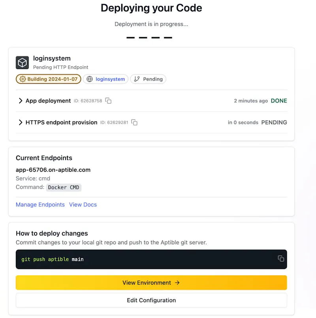The height and width of the screenshot is (318, 316).
Task: Open the View Docs link
Action: pos(83,204)
